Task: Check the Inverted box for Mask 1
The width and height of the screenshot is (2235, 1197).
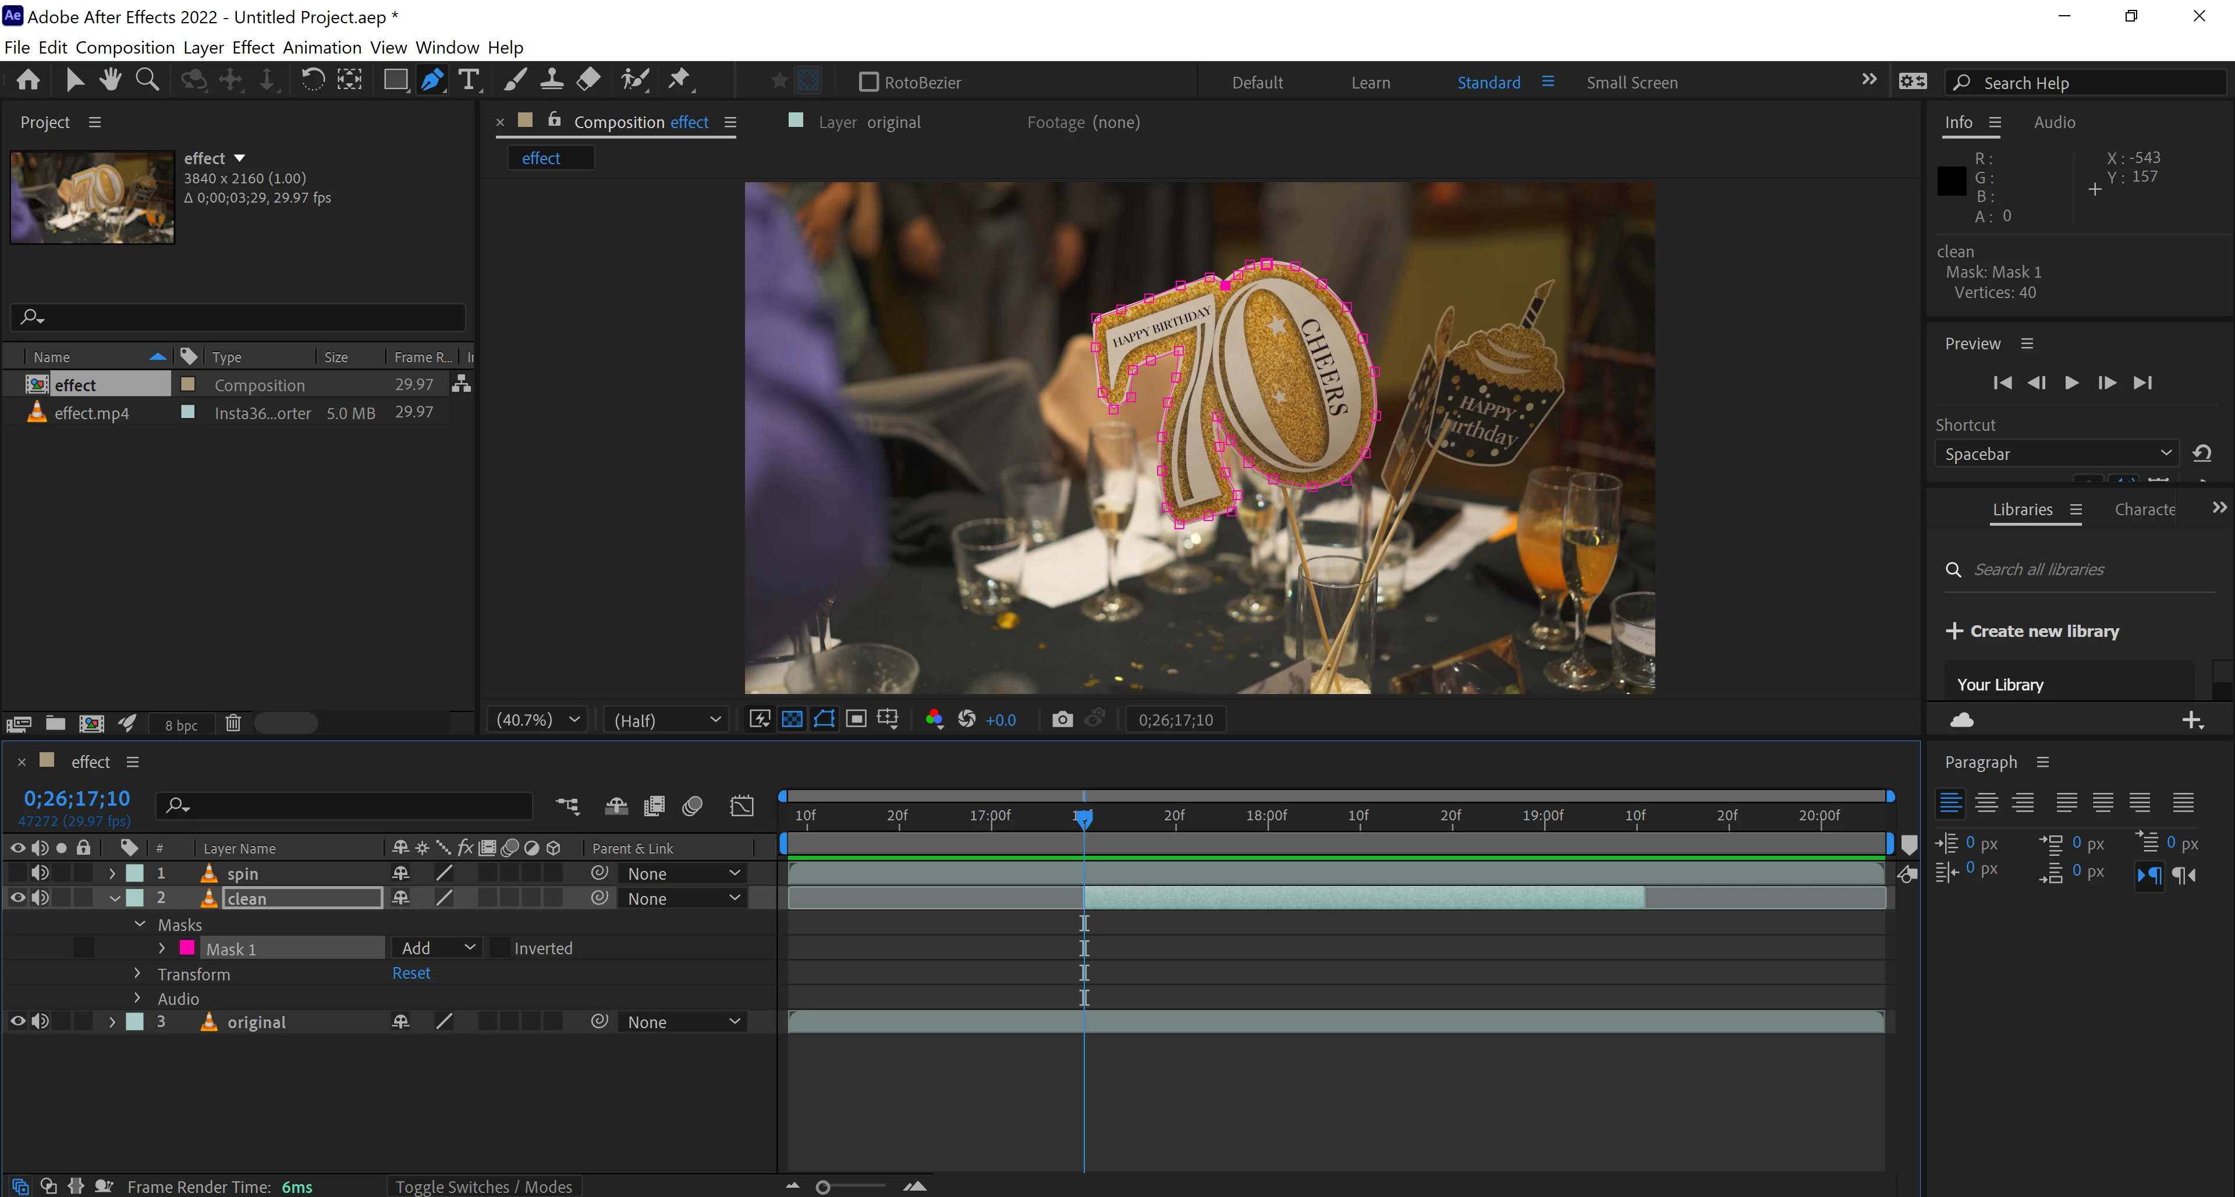Action: (500, 948)
